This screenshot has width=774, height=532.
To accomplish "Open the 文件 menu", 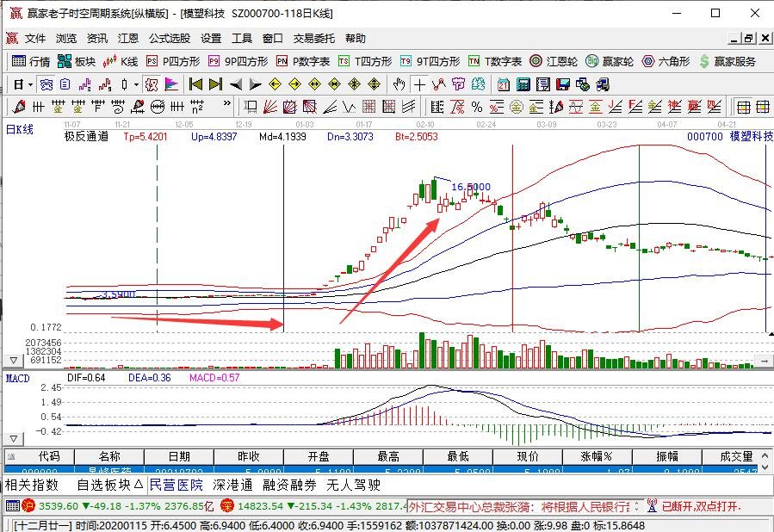I will 35,39.
